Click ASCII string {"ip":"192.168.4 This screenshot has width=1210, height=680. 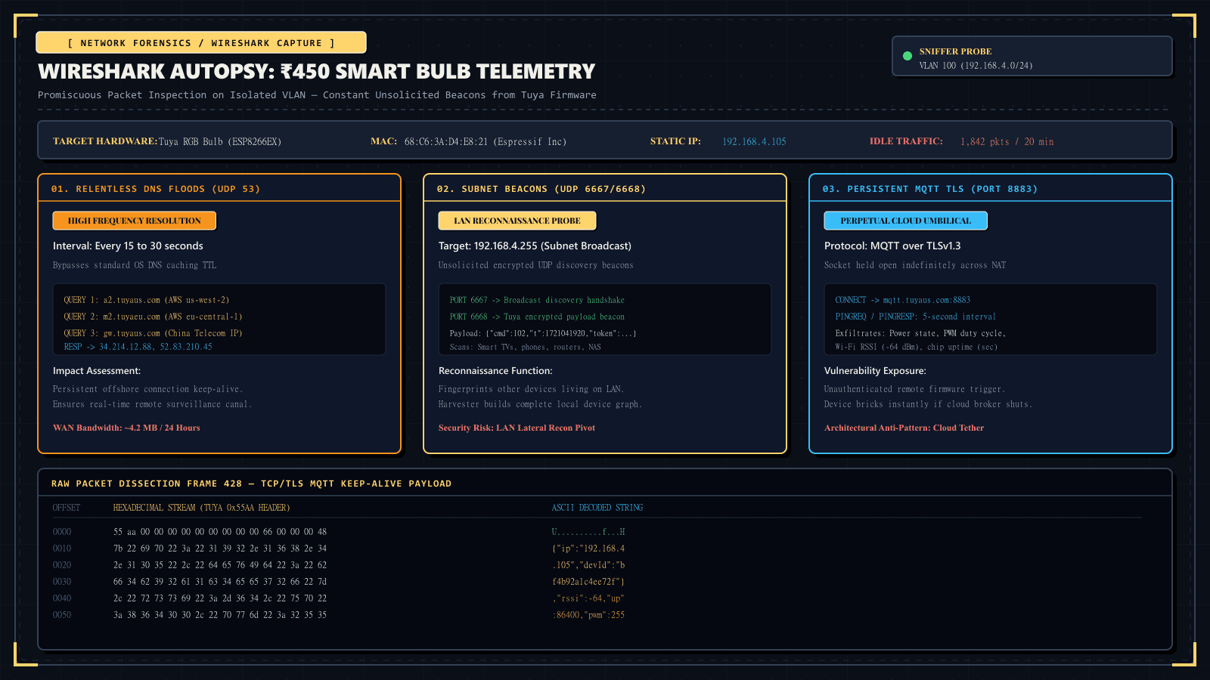click(x=588, y=549)
